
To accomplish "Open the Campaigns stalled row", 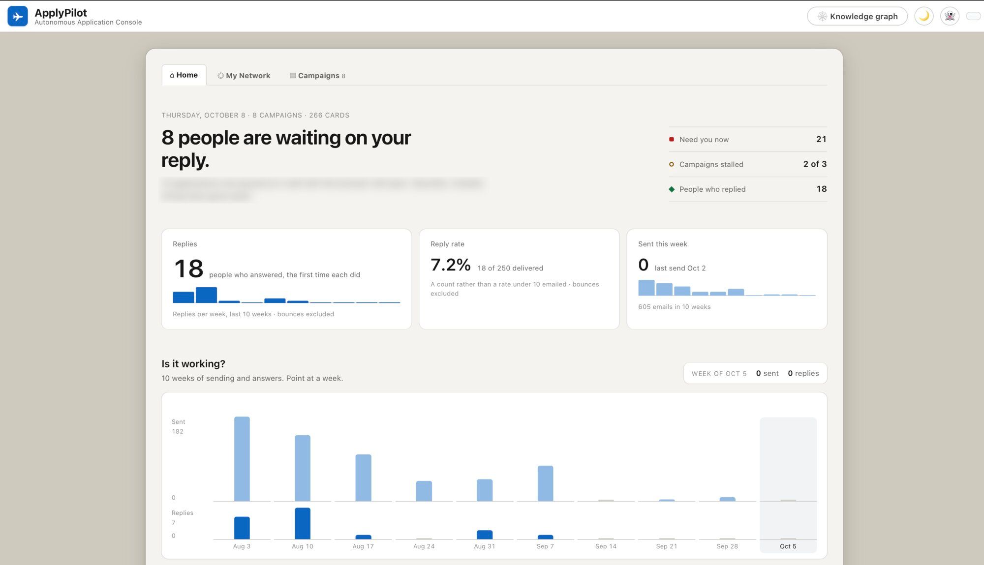I will coord(747,164).
